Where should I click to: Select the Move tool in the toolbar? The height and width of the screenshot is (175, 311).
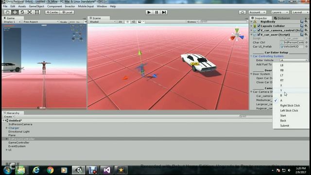click(x=15, y=12)
